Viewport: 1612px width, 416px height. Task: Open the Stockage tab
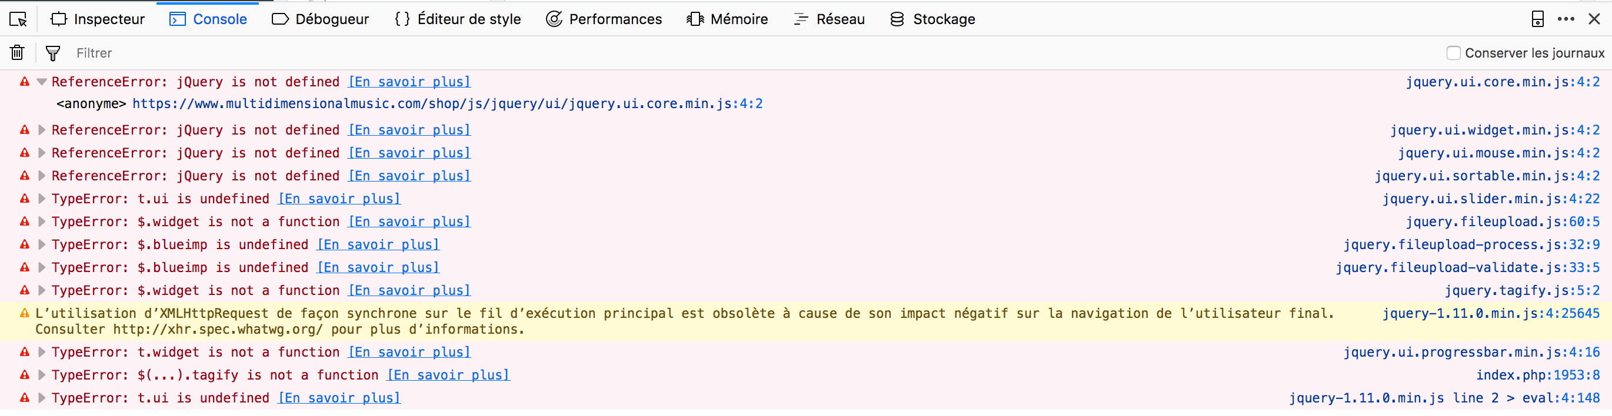click(x=932, y=19)
